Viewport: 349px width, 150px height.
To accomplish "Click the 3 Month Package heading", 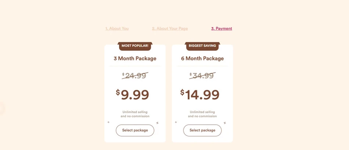I will (135, 58).
